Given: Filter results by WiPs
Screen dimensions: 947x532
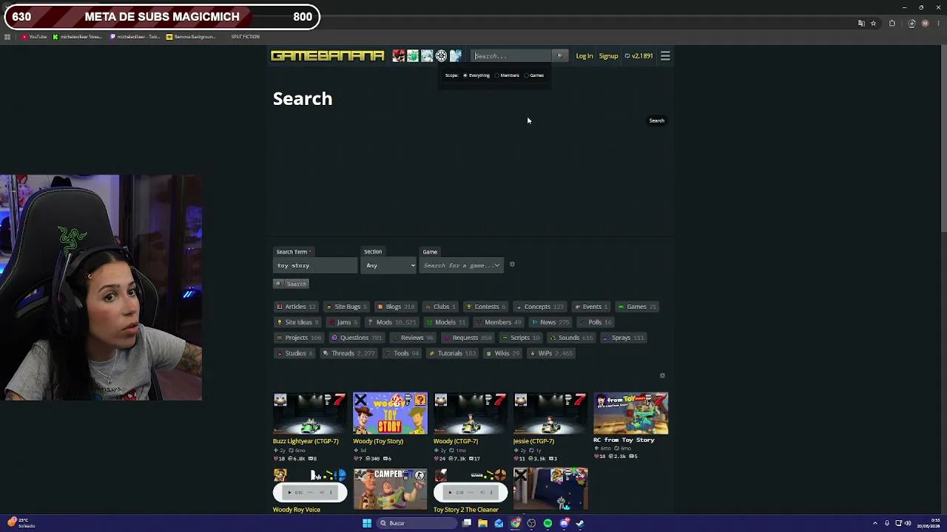Looking at the screenshot, I should tap(551, 353).
